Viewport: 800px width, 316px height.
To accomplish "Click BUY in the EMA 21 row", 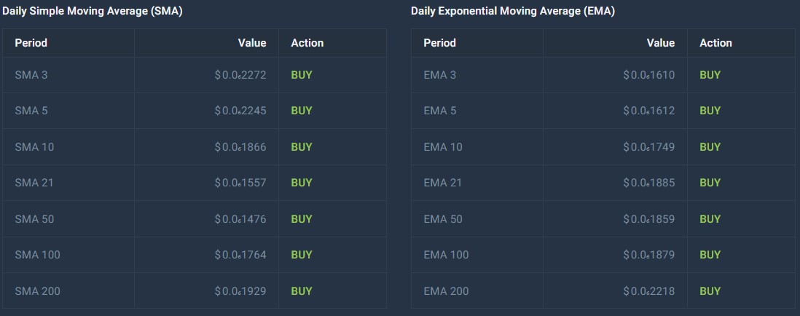I will point(710,183).
